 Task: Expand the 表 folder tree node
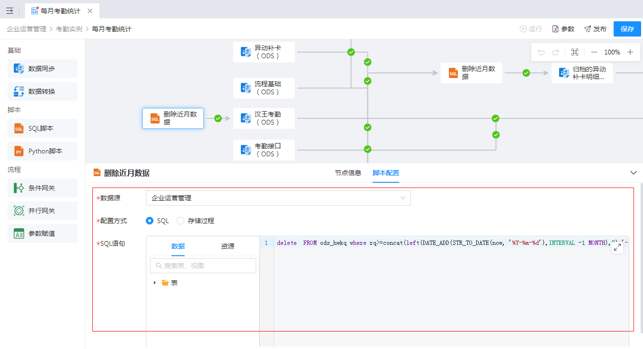(155, 283)
